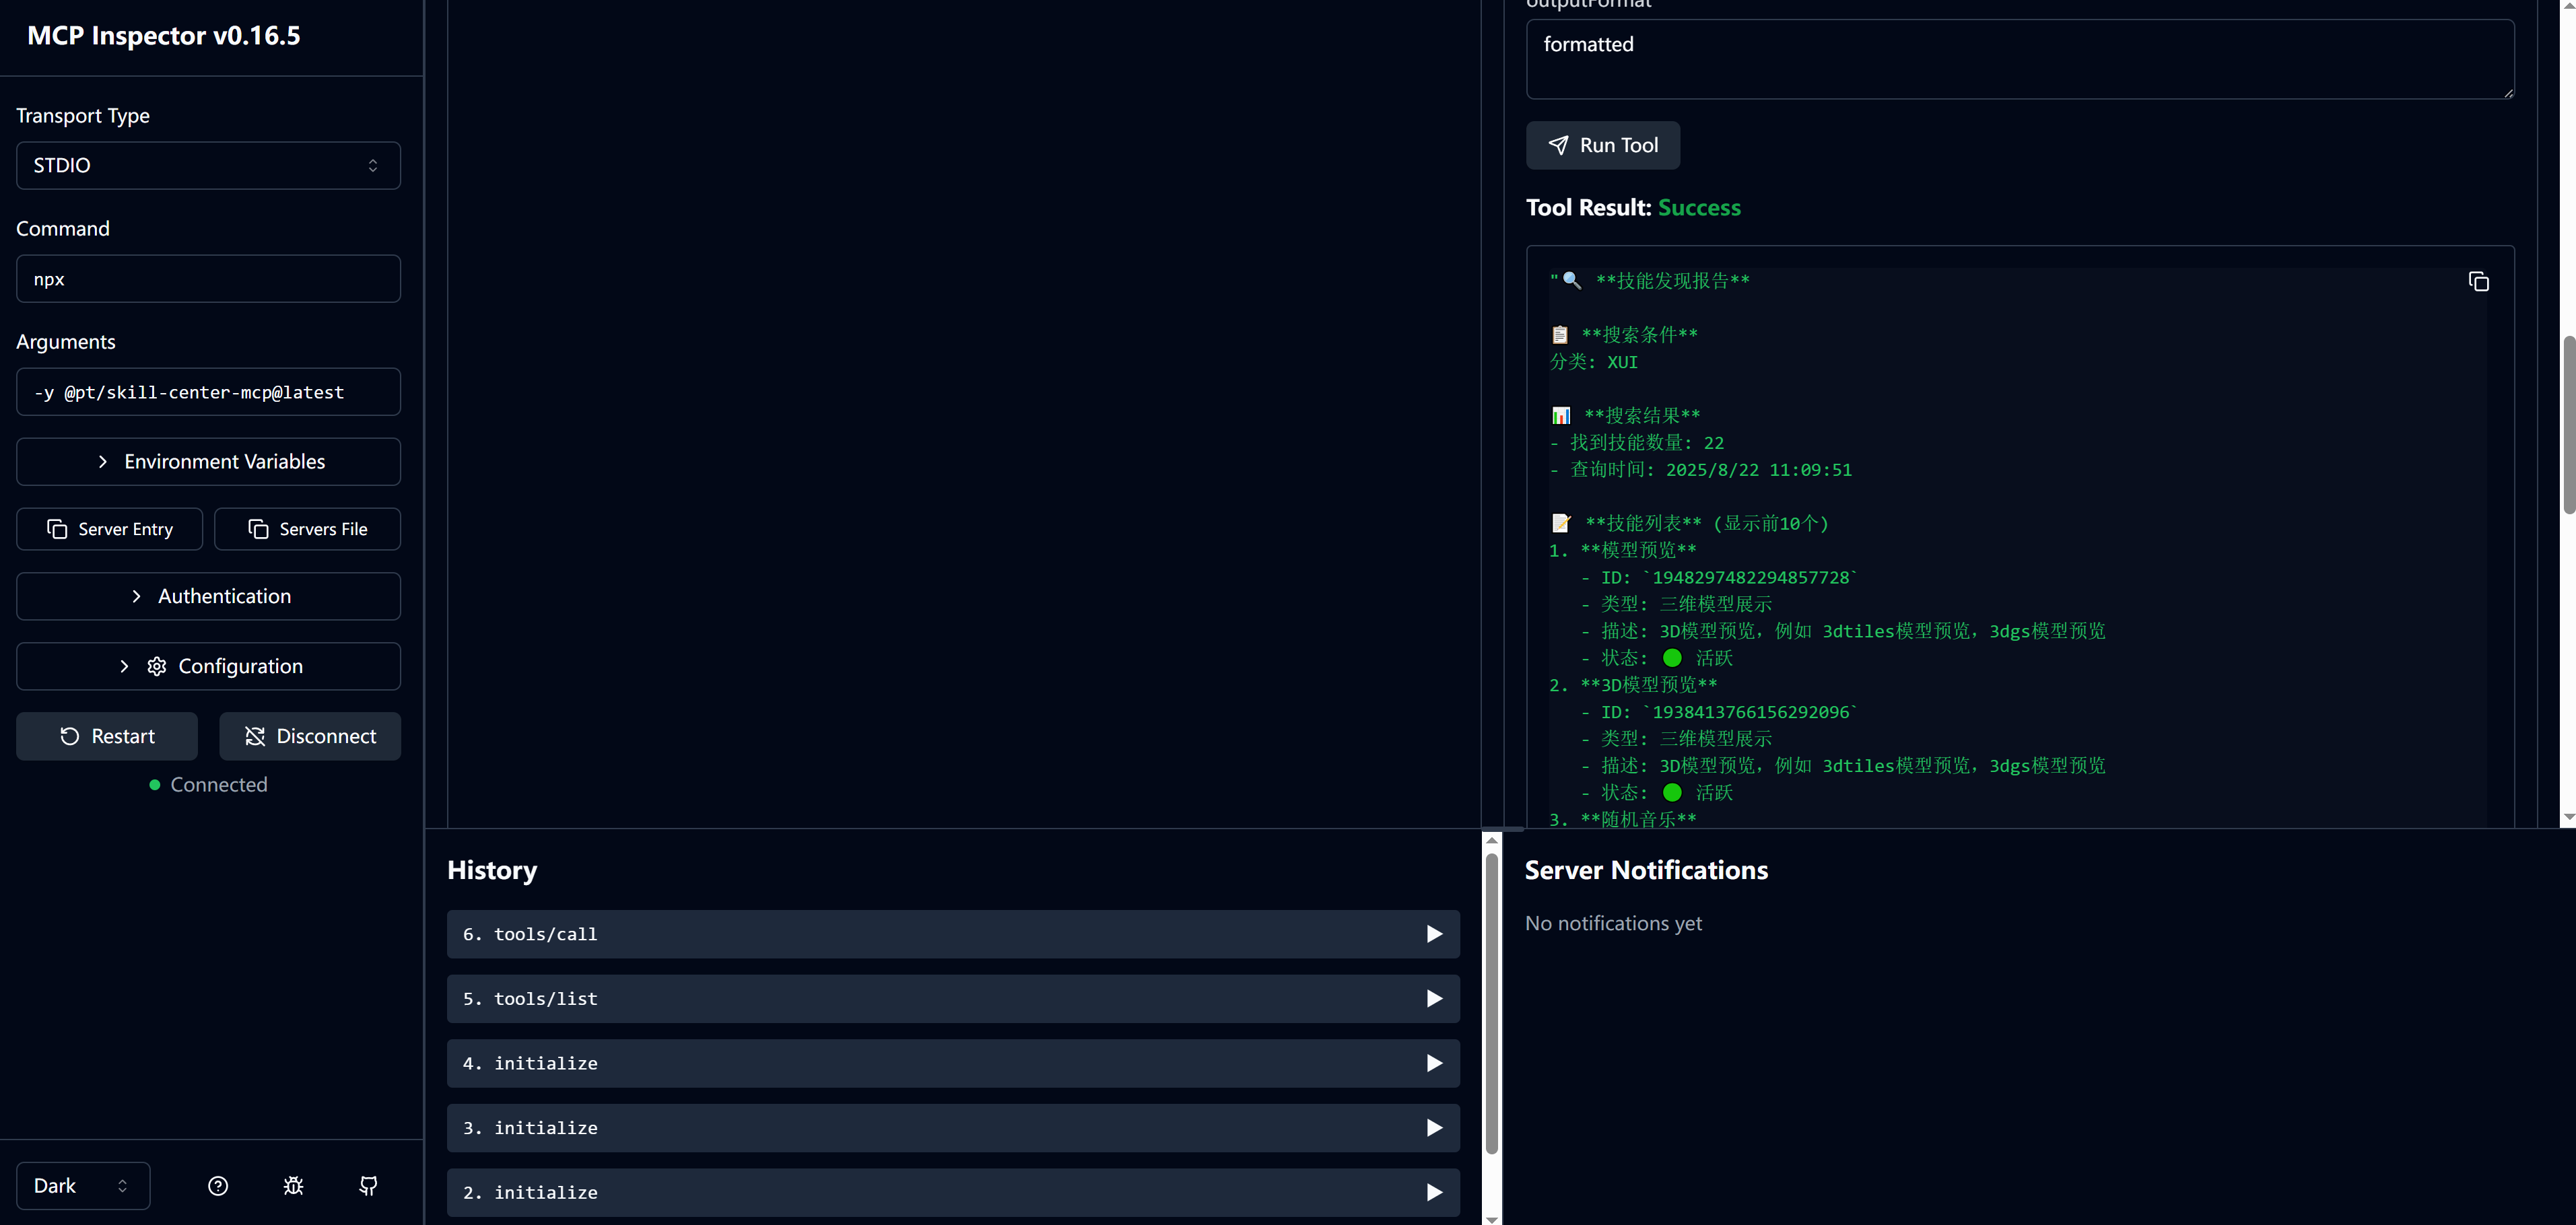Click the outputFormat text area with formatted
2576x1225 pixels.
[x=2018, y=58]
